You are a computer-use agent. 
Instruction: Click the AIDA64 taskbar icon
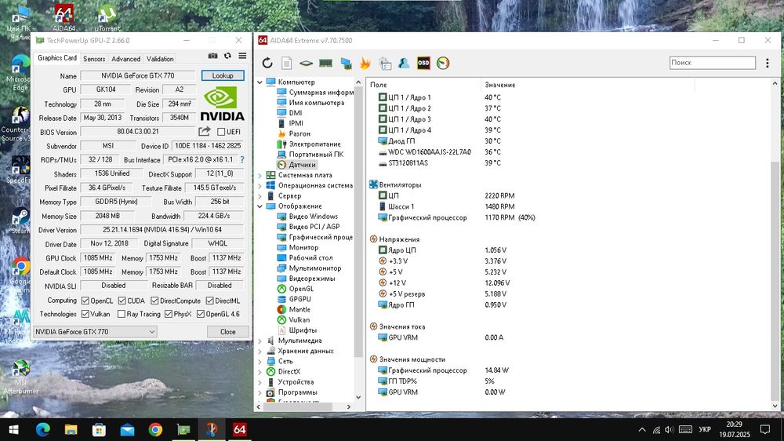click(239, 429)
